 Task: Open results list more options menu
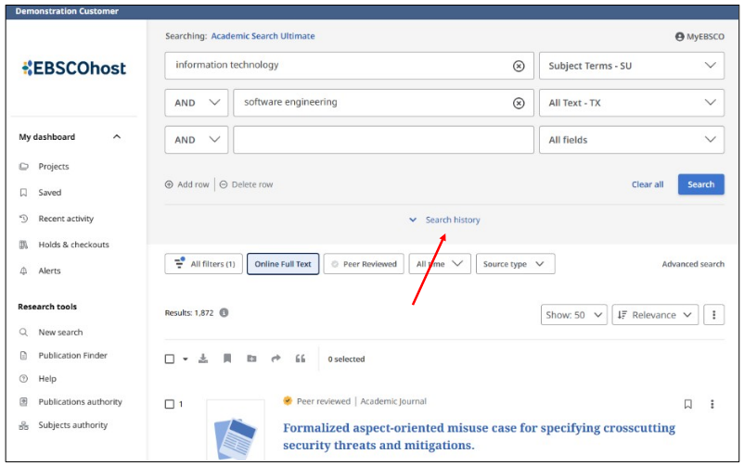pyautogui.click(x=713, y=315)
